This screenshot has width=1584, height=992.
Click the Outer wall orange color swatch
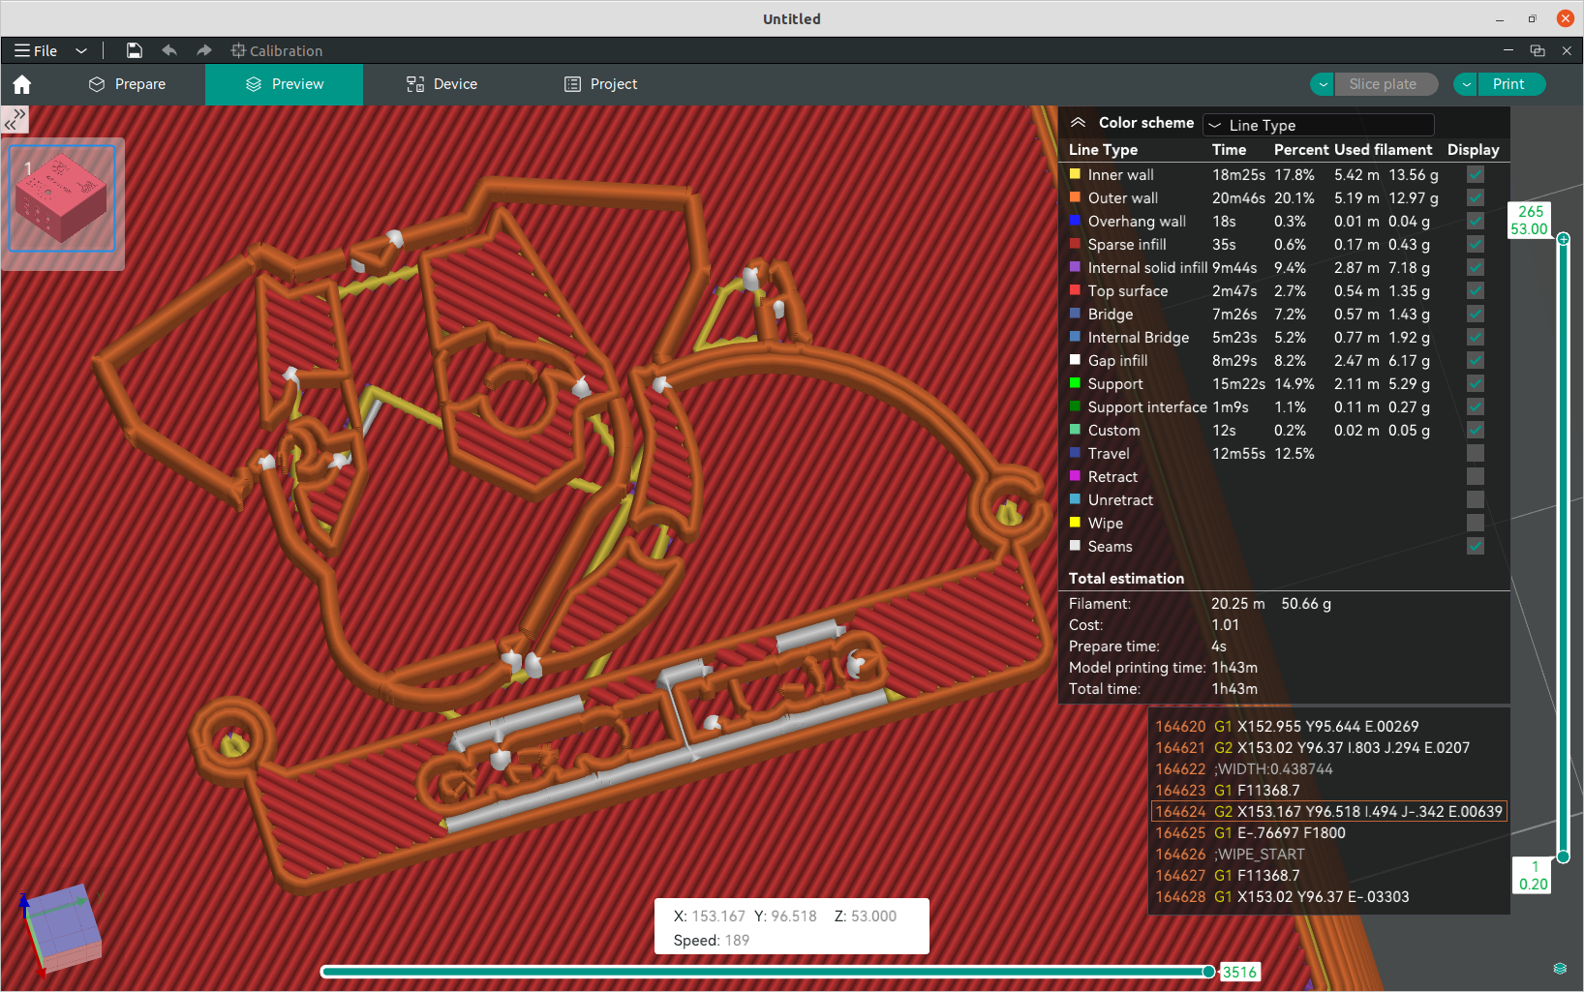1075,197
